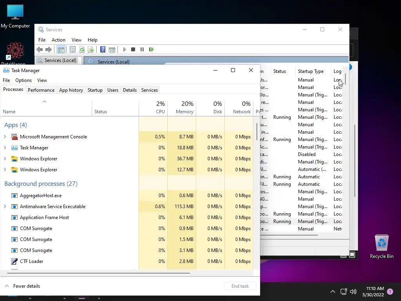Click the Refresh icon in Services toolbar
Screen dimensions: 401x301
82,49
